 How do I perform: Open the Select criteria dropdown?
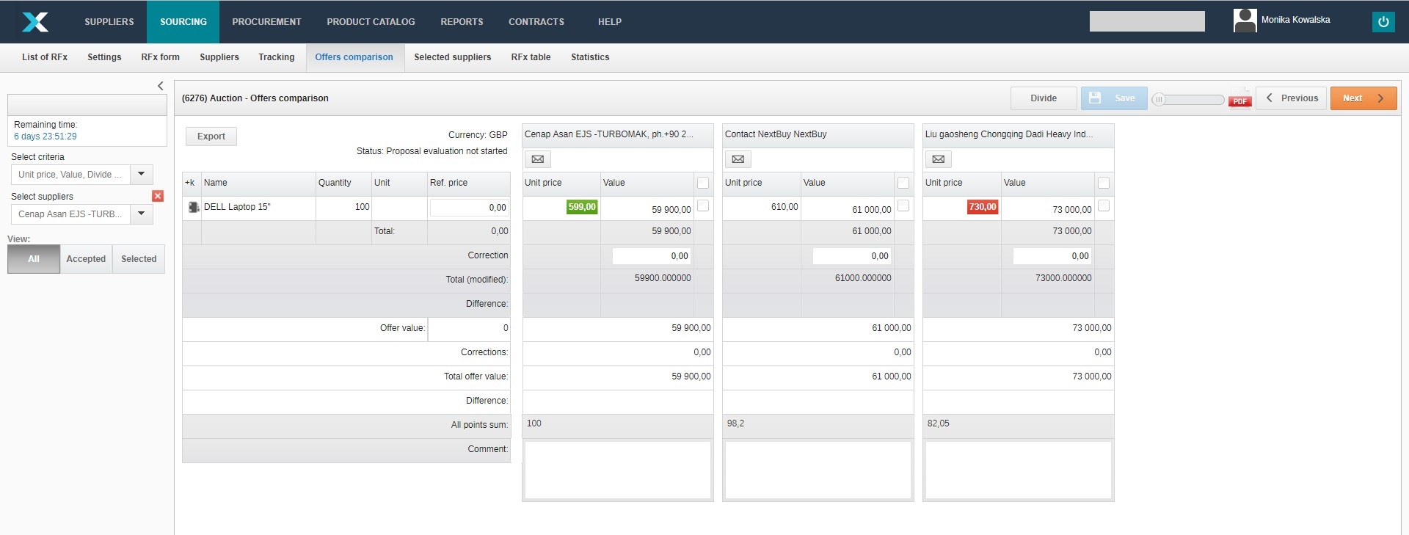tap(141, 175)
